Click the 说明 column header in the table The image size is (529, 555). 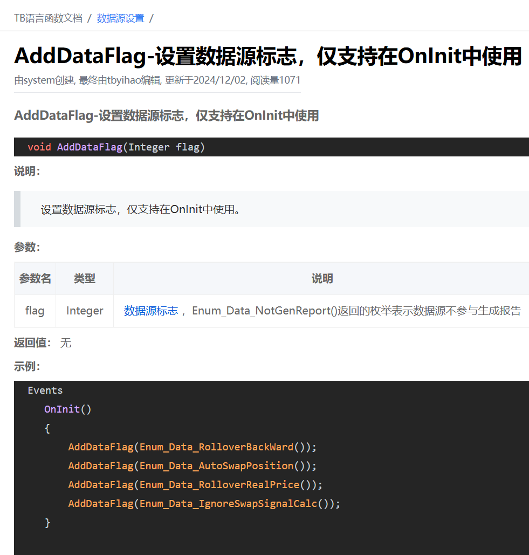pos(322,278)
